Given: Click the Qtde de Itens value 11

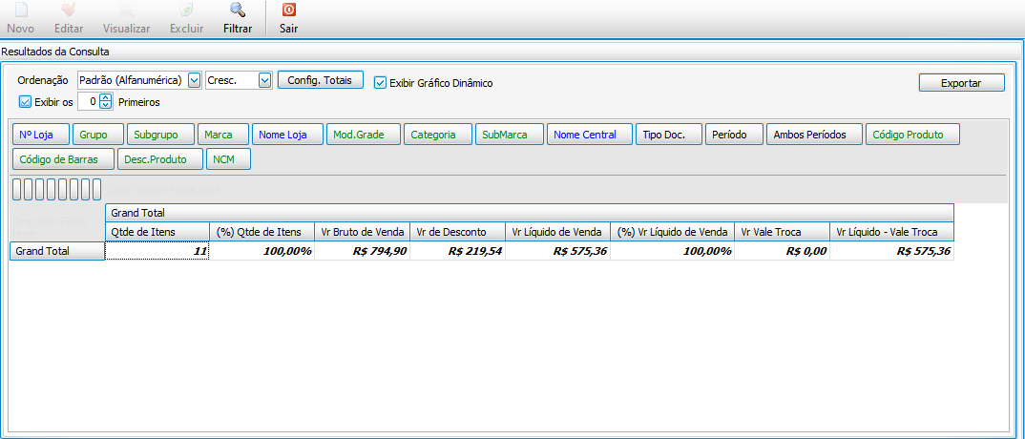Looking at the screenshot, I should 157,251.
